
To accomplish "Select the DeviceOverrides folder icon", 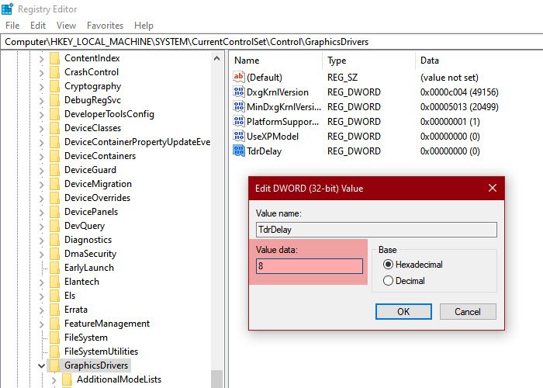I will [54, 198].
